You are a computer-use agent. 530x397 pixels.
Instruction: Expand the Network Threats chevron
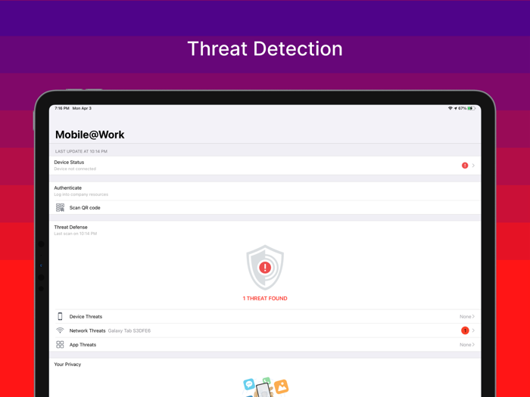click(473, 330)
